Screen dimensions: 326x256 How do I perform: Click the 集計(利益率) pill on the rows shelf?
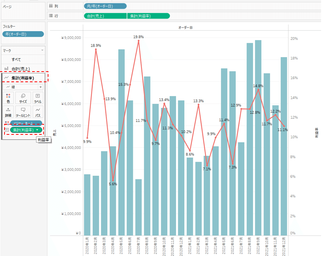(x=148, y=16)
